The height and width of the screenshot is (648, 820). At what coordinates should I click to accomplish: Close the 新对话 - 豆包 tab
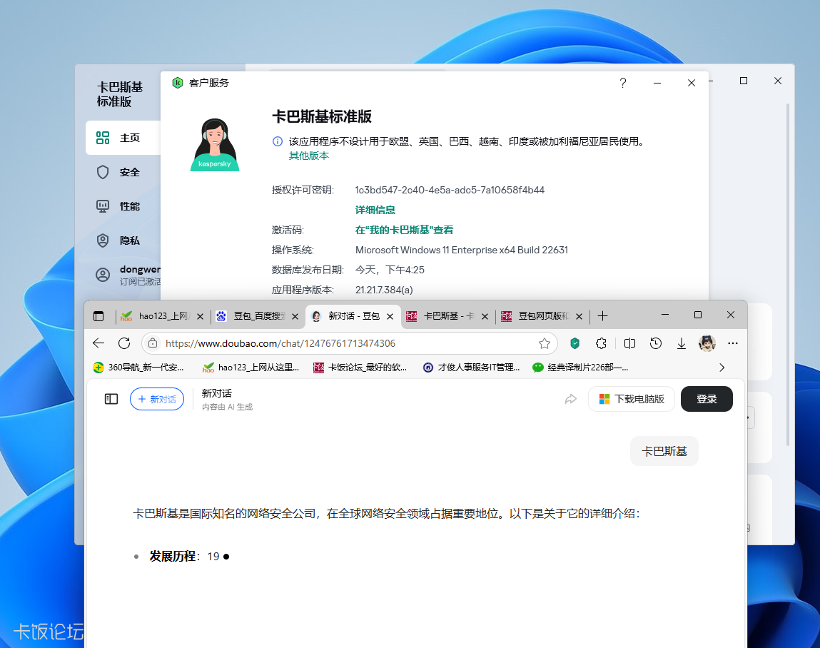(x=390, y=316)
